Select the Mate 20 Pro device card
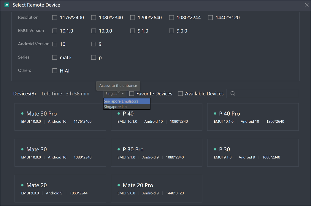The width and height of the screenshot is (311, 206). click(156, 188)
